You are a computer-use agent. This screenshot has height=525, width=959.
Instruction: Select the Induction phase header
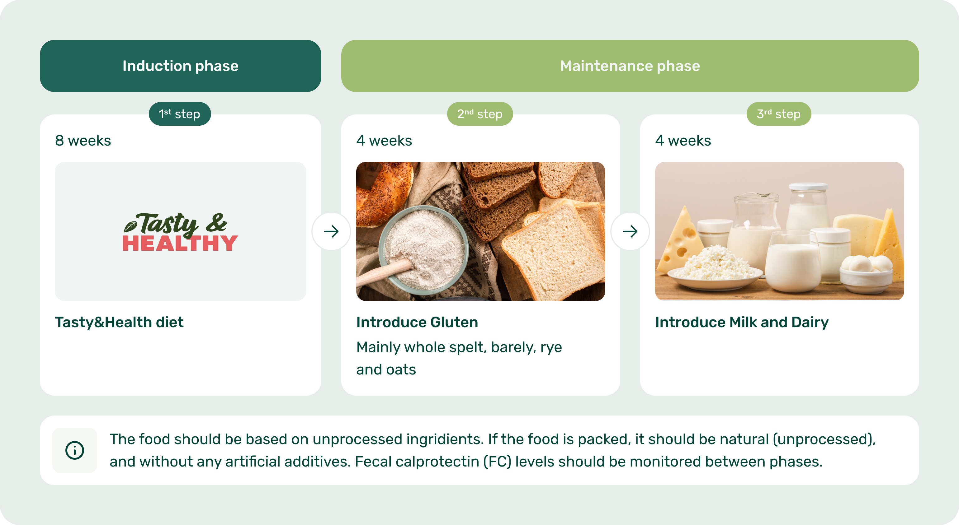[x=181, y=66]
